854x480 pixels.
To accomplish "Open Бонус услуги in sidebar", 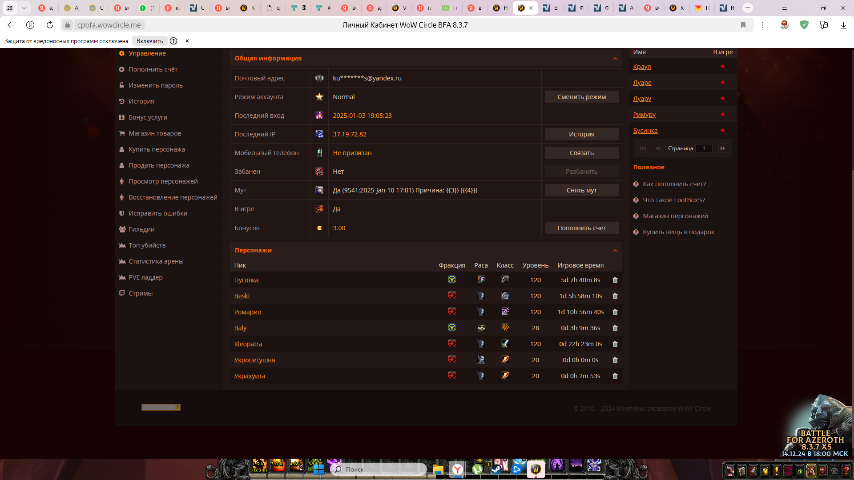I will tap(169, 117).
